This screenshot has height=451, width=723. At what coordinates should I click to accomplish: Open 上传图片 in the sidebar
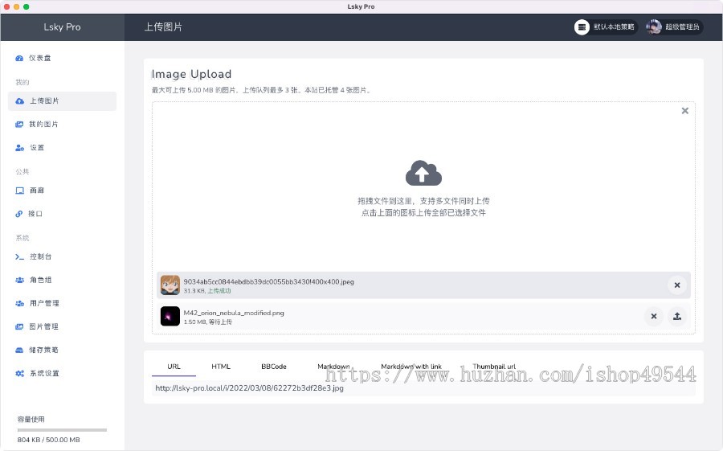tap(62, 101)
